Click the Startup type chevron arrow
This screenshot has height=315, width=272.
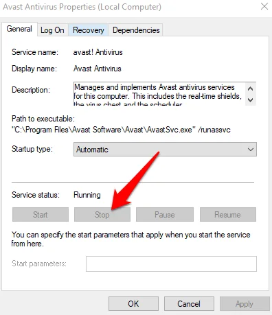pos(251,150)
